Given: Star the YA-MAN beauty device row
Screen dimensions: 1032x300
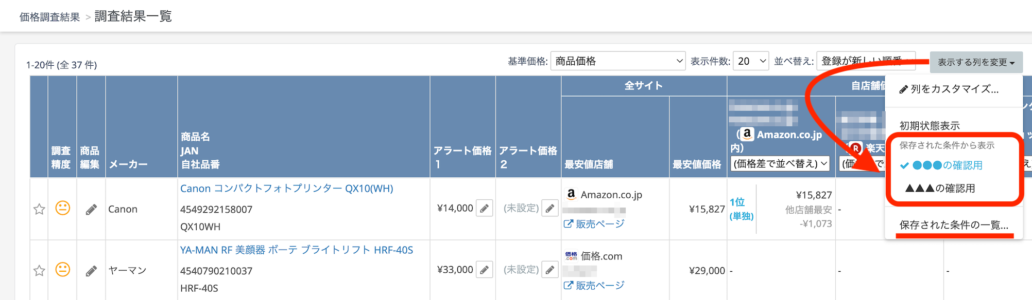Looking at the screenshot, I should [39, 270].
